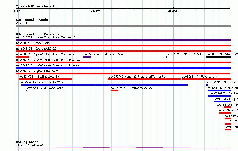
Task: Open the nsv5542457 ByrskaBishop label
Action: click(x=222, y=88)
